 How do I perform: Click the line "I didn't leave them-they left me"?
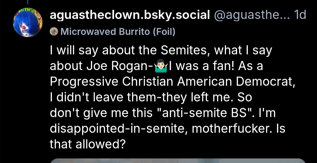[x=142, y=97]
